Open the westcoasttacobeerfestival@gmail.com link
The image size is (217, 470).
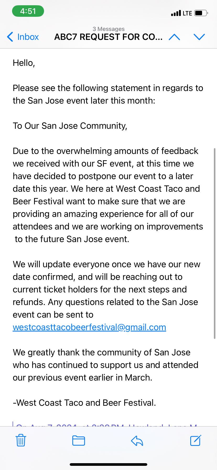(x=89, y=327)
